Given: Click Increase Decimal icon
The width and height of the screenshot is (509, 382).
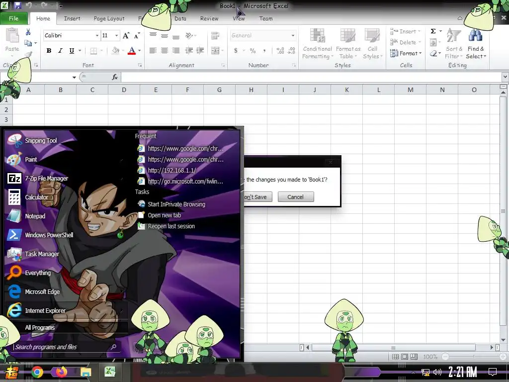Looking at the screenshot, I should tap(280, 51).
